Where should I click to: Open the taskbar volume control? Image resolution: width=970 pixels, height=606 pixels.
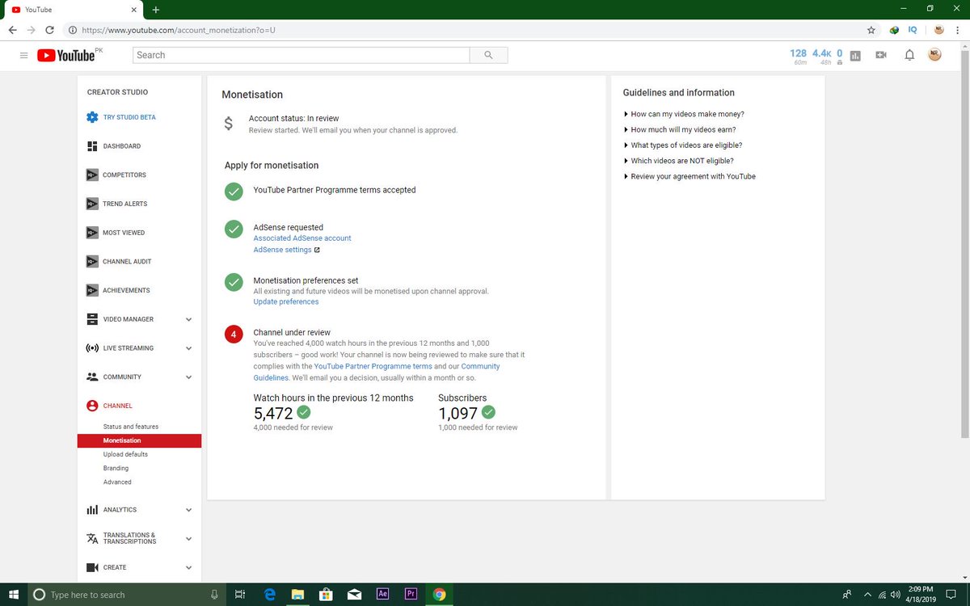[895, 595]
